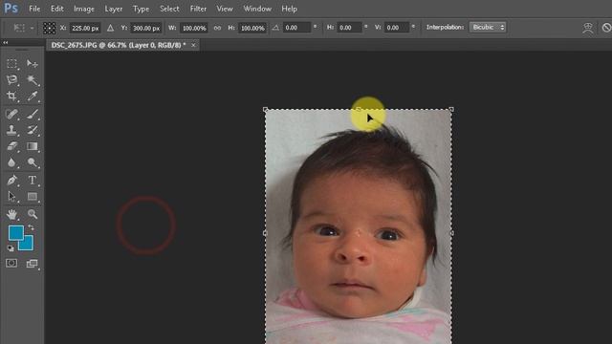Open the transform tool preset picker arrow

(x=32, y=28)
